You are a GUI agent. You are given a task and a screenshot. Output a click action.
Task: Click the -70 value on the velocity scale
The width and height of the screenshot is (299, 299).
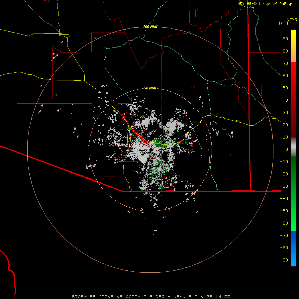284,236
